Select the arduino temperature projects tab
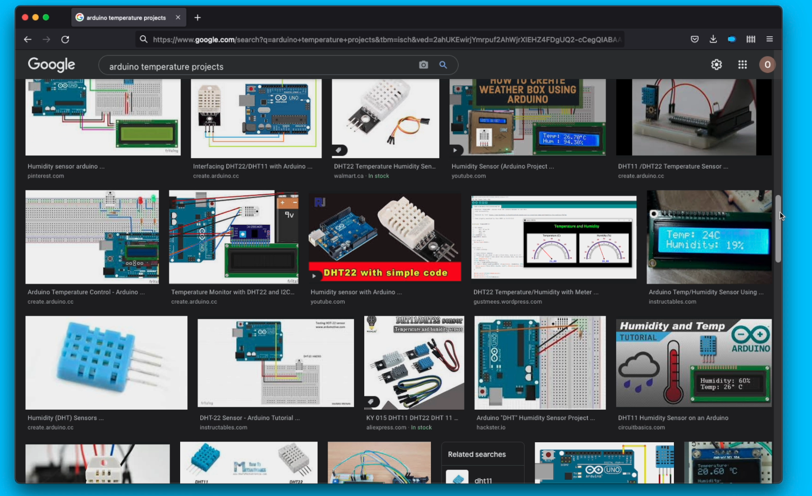The height and width of the screenshot is (496, 812). (x=125, y=17)
